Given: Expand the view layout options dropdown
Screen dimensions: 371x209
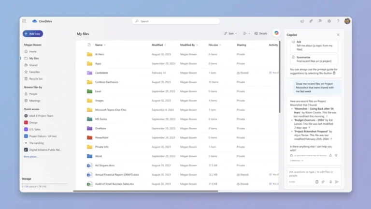Looking at the screenshot, I should (x=246, y=33).
